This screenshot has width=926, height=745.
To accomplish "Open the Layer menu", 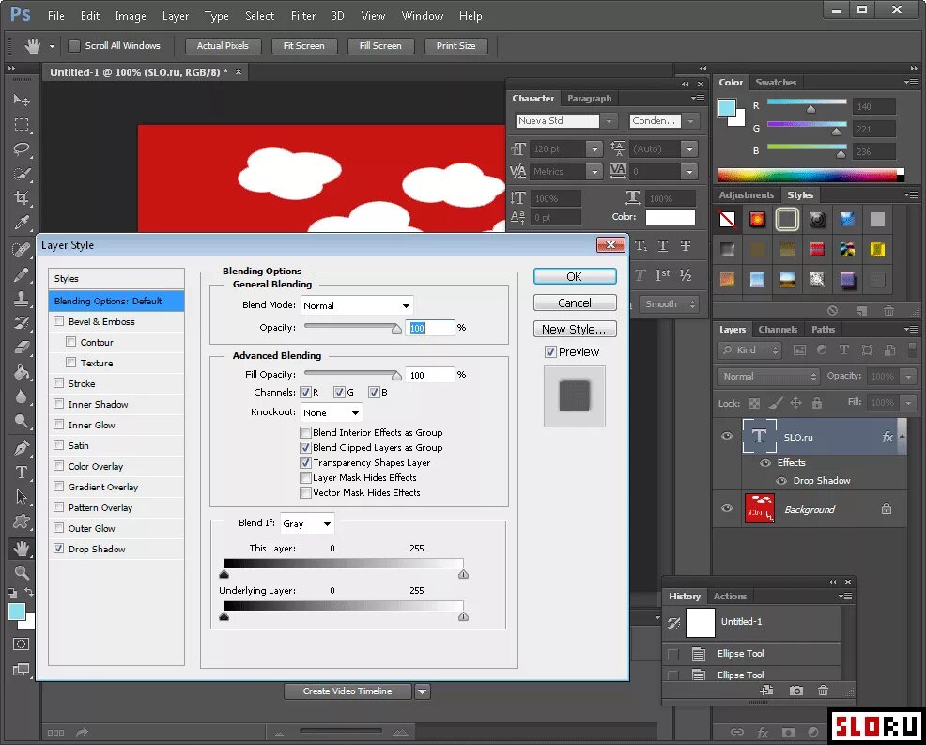I will [x=176, y=16].
